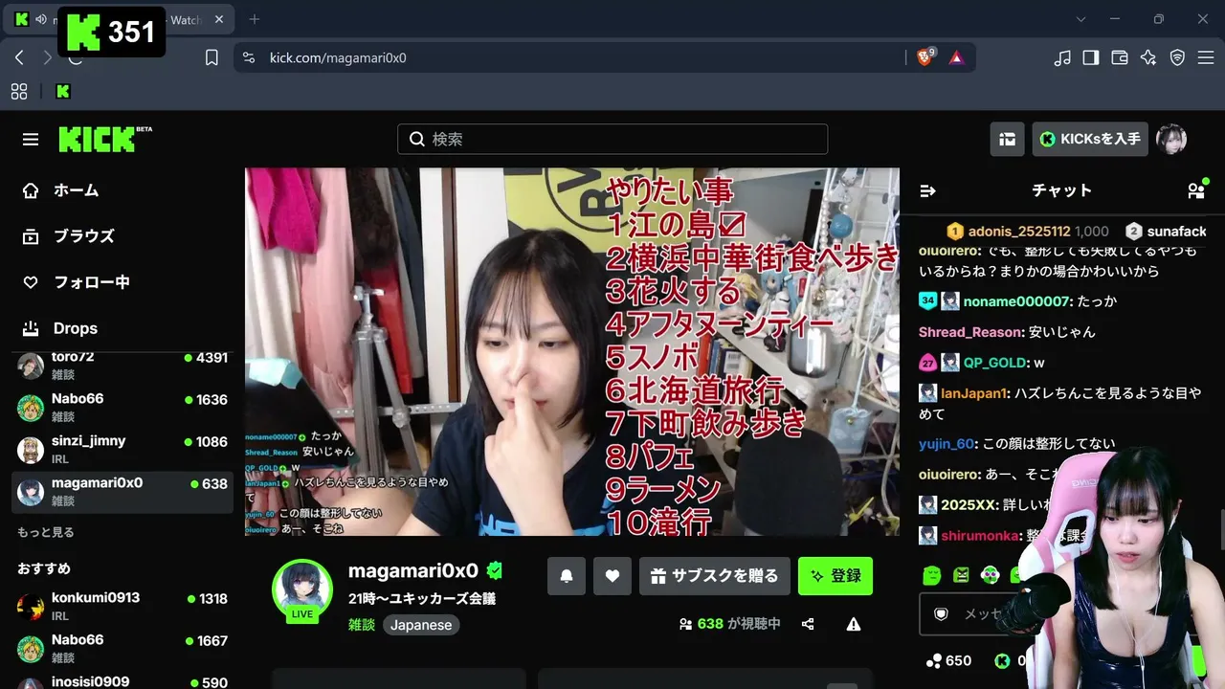Go back with browser back arrow
Image resolution: width=1225 pixels, height=689 pixels.
[19, 57]
